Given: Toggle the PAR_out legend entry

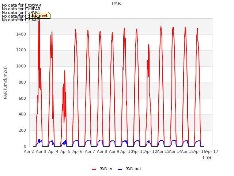Looking at the screenshot, I should click(x=129, y=169).
